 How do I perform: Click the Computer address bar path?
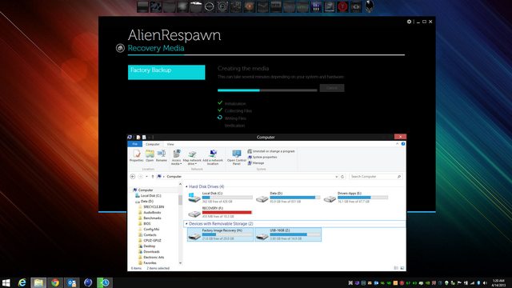(x=174, y=177)
